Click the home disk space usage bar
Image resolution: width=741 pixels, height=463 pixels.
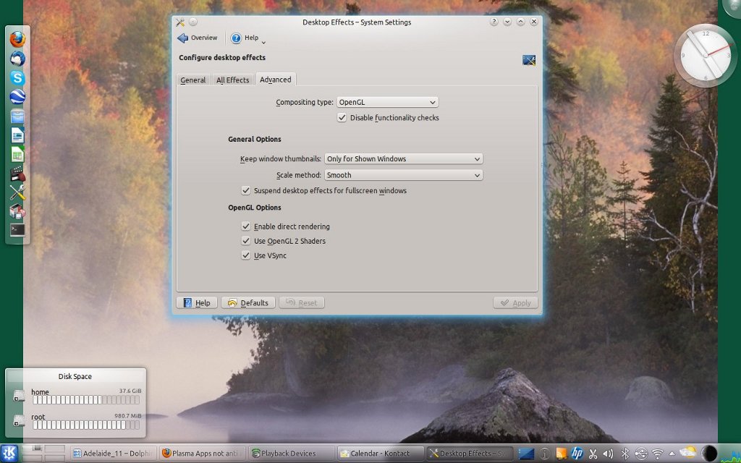(86, 400)
